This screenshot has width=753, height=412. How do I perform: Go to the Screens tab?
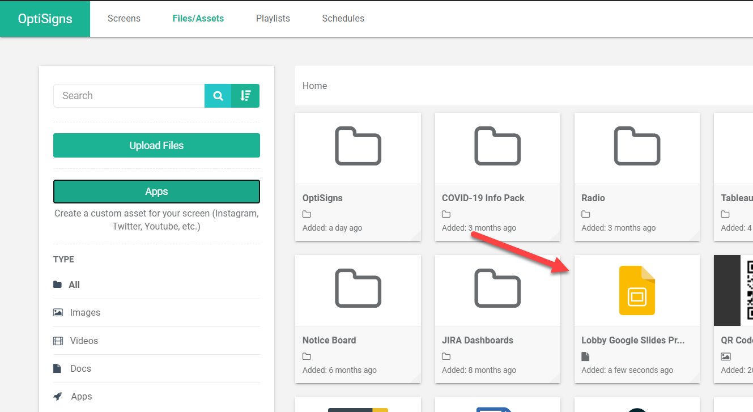click(124, 19)
